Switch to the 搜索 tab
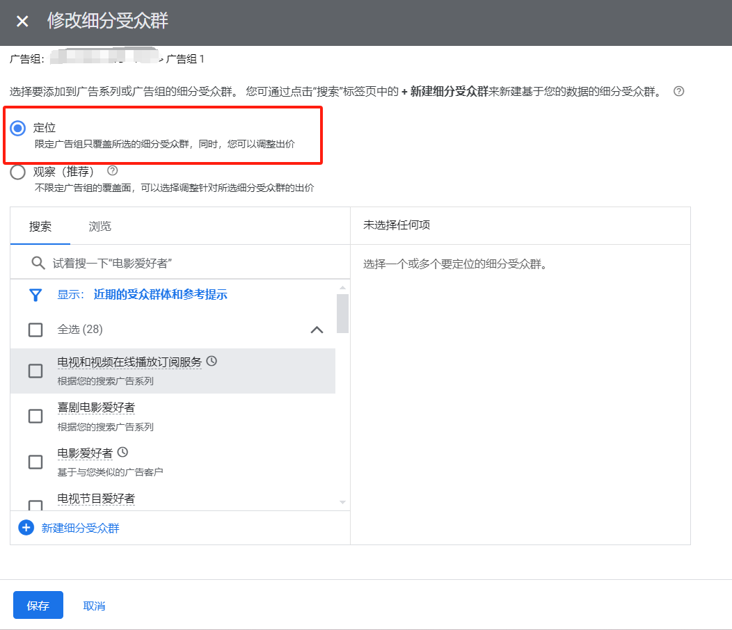Image resolution: width=732 pixels, height=630 pixels. (40, 226)
